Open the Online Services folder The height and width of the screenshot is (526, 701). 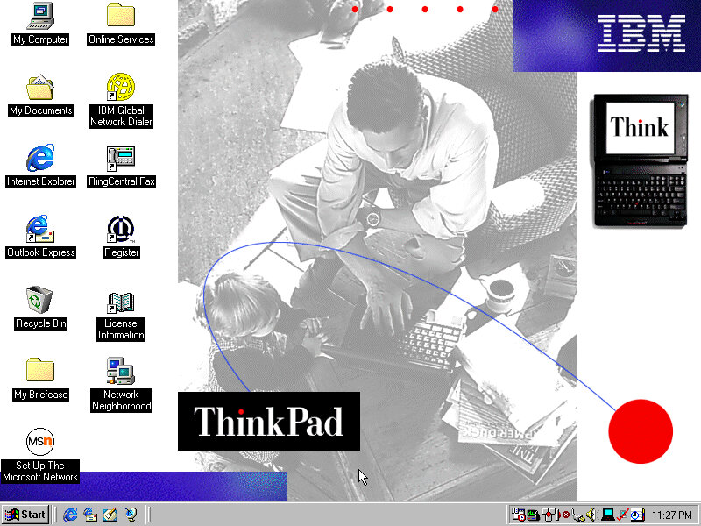121,16
